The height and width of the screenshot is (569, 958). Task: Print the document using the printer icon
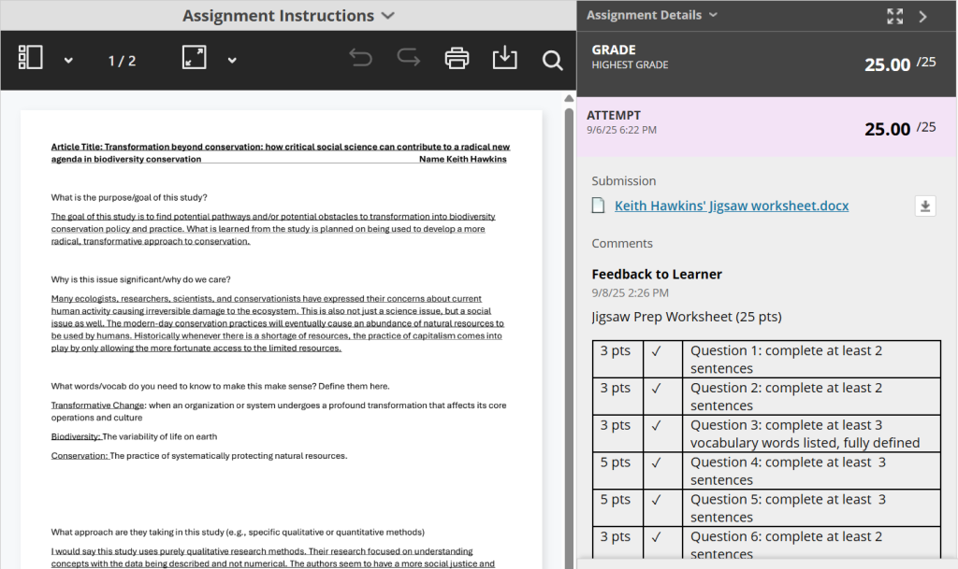point(457,59)
